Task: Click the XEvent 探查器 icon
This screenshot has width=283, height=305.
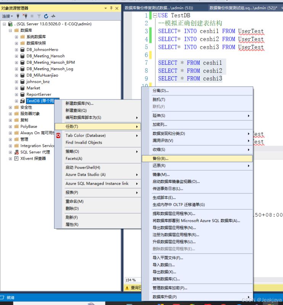Action: (x=16, y=159)
